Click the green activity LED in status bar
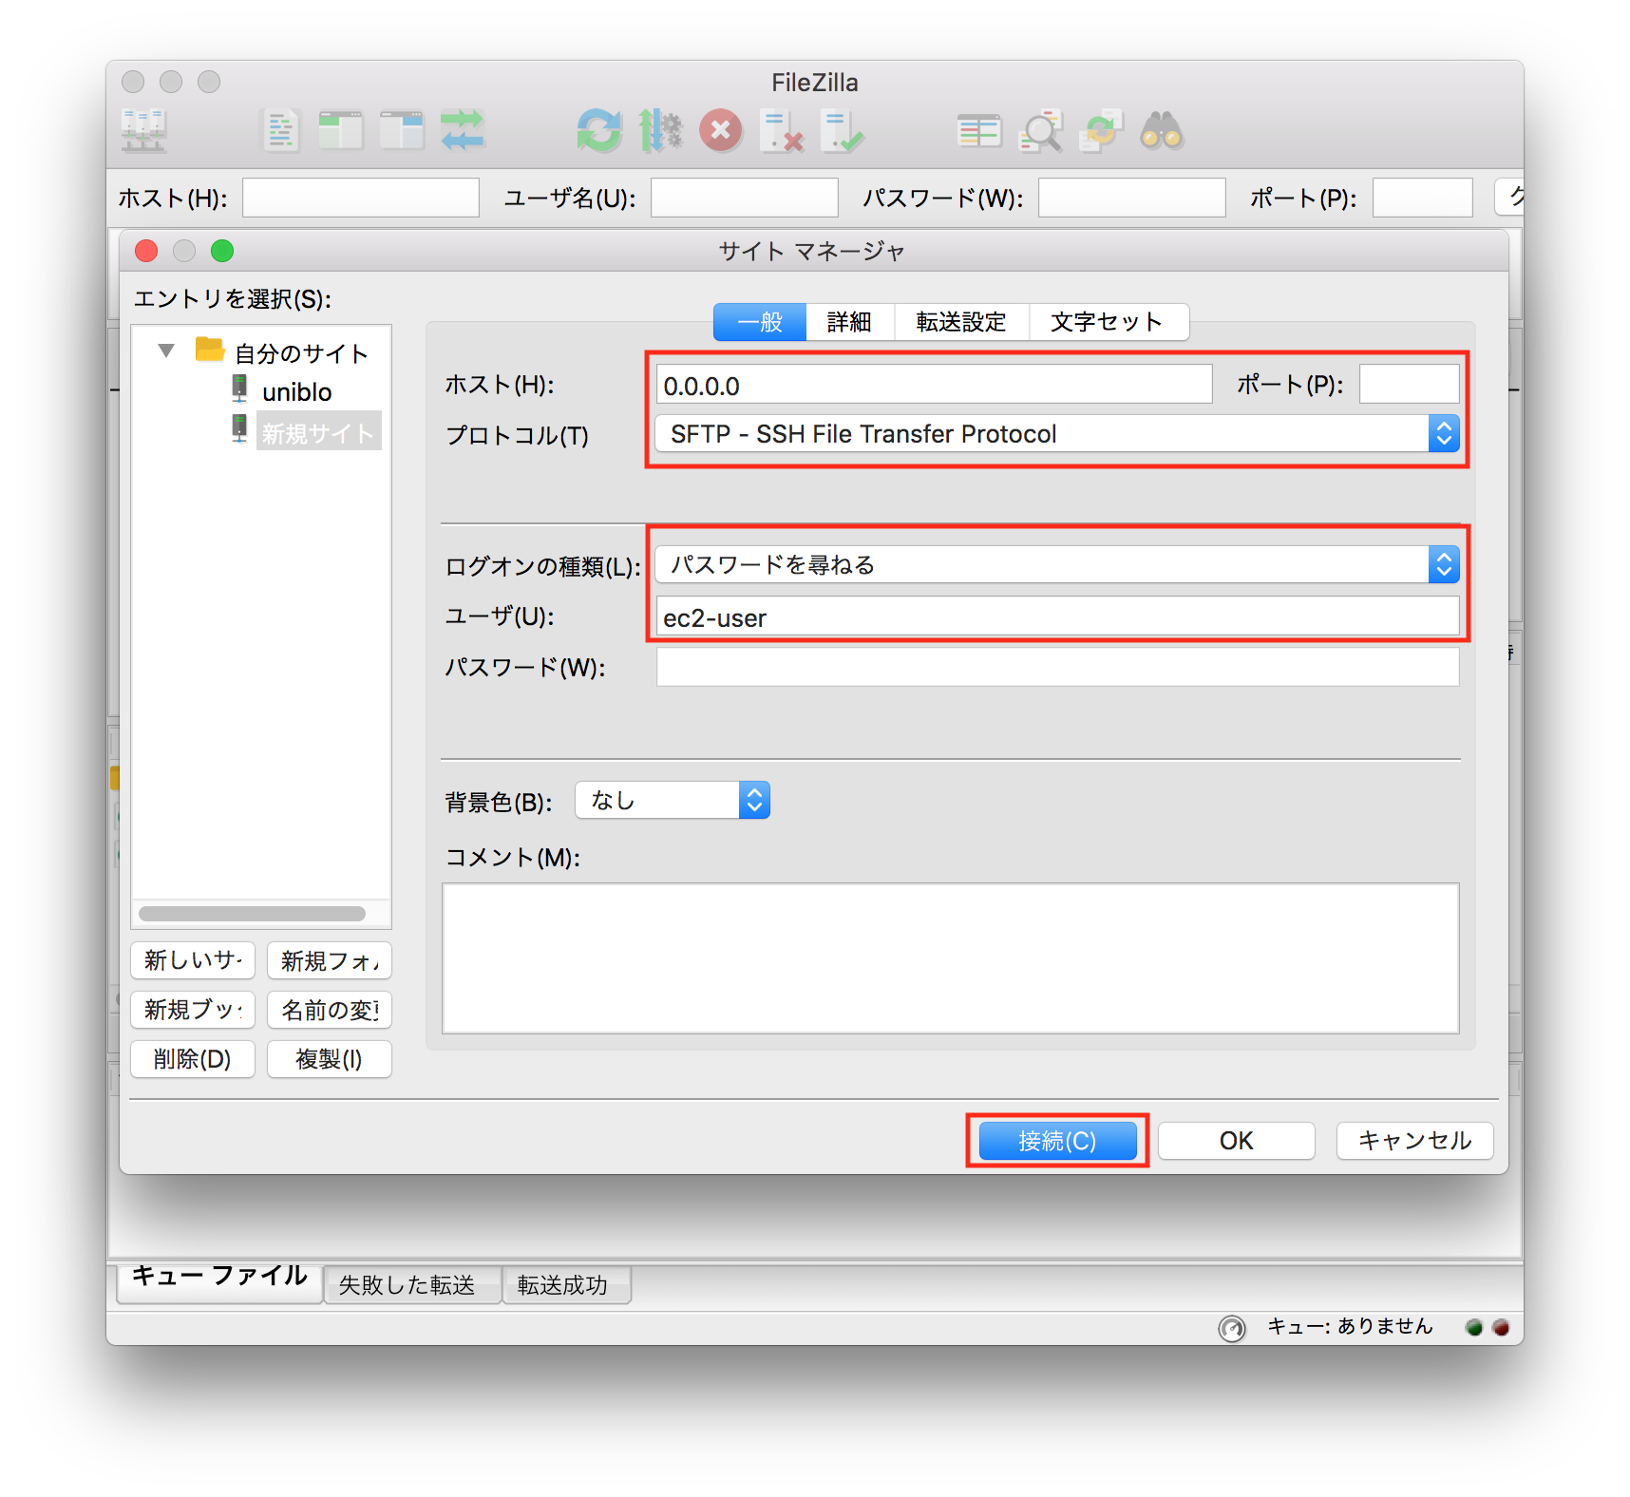The width and height of the screenshot is (1630, 1497). coord(1474,1328)
